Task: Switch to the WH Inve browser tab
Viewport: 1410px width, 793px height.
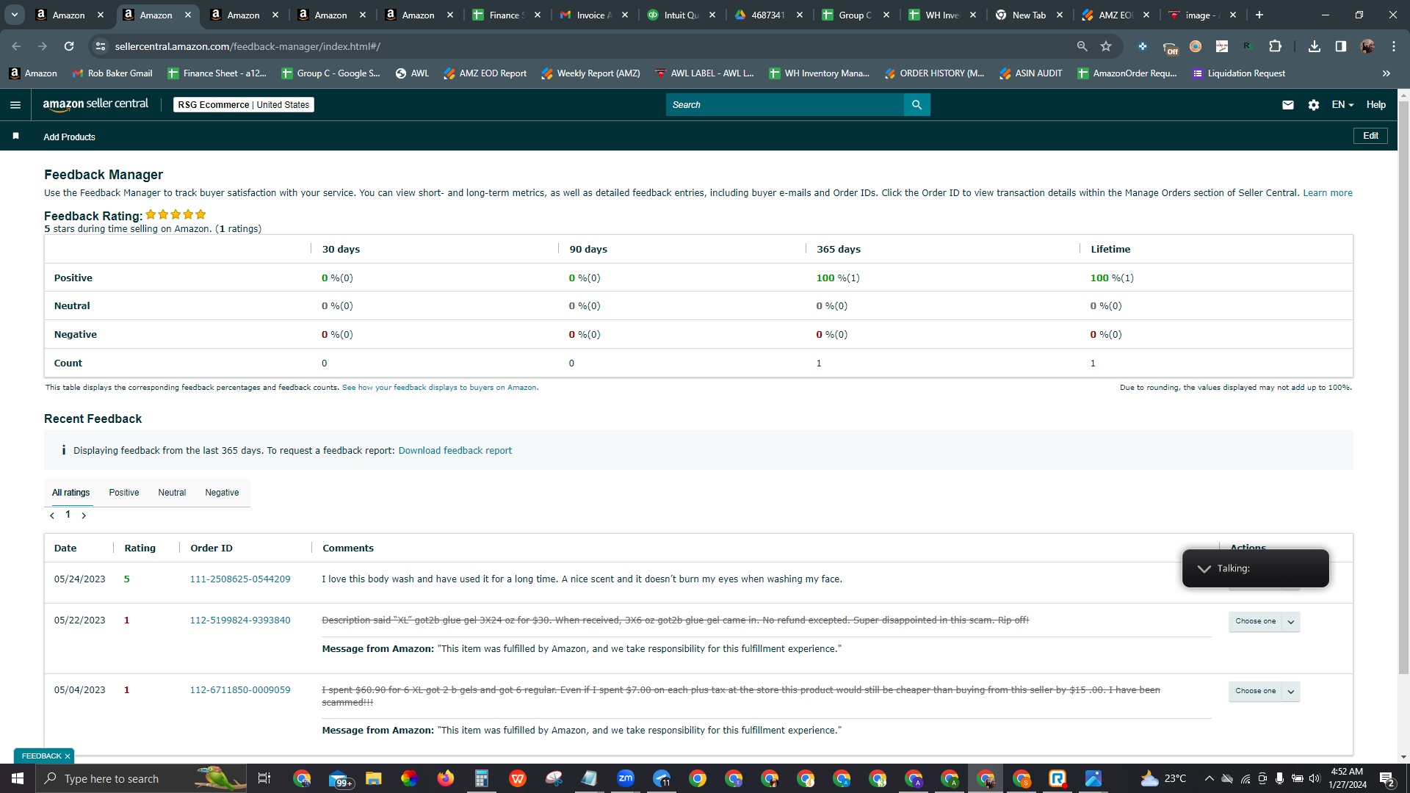Action: 943,15
